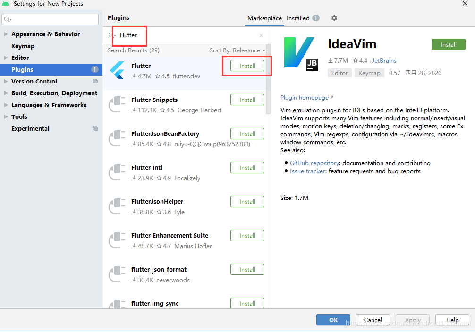The width and height of the screenshot is (475, 332).
Task: Expand the Version Control section
Action: point(6,82)
